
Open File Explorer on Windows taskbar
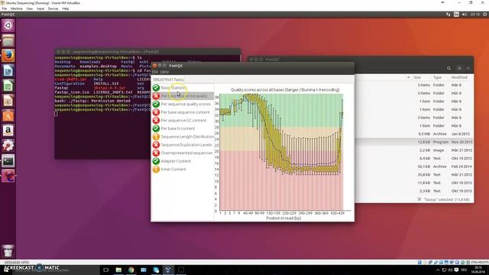[118, 270]
